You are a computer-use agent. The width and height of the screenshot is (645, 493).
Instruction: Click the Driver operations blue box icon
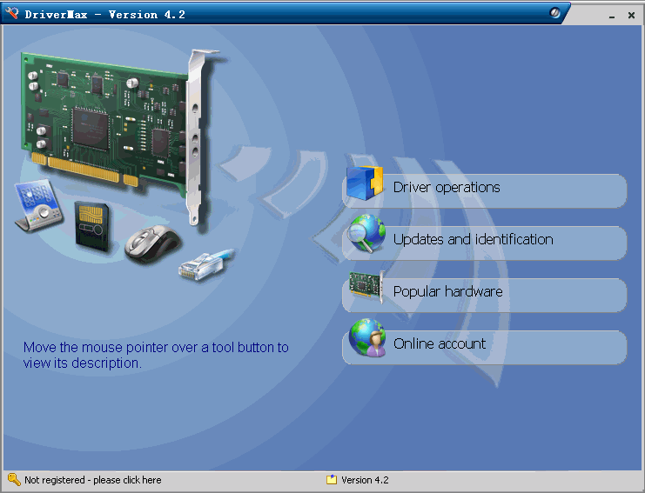click(366, 183)
